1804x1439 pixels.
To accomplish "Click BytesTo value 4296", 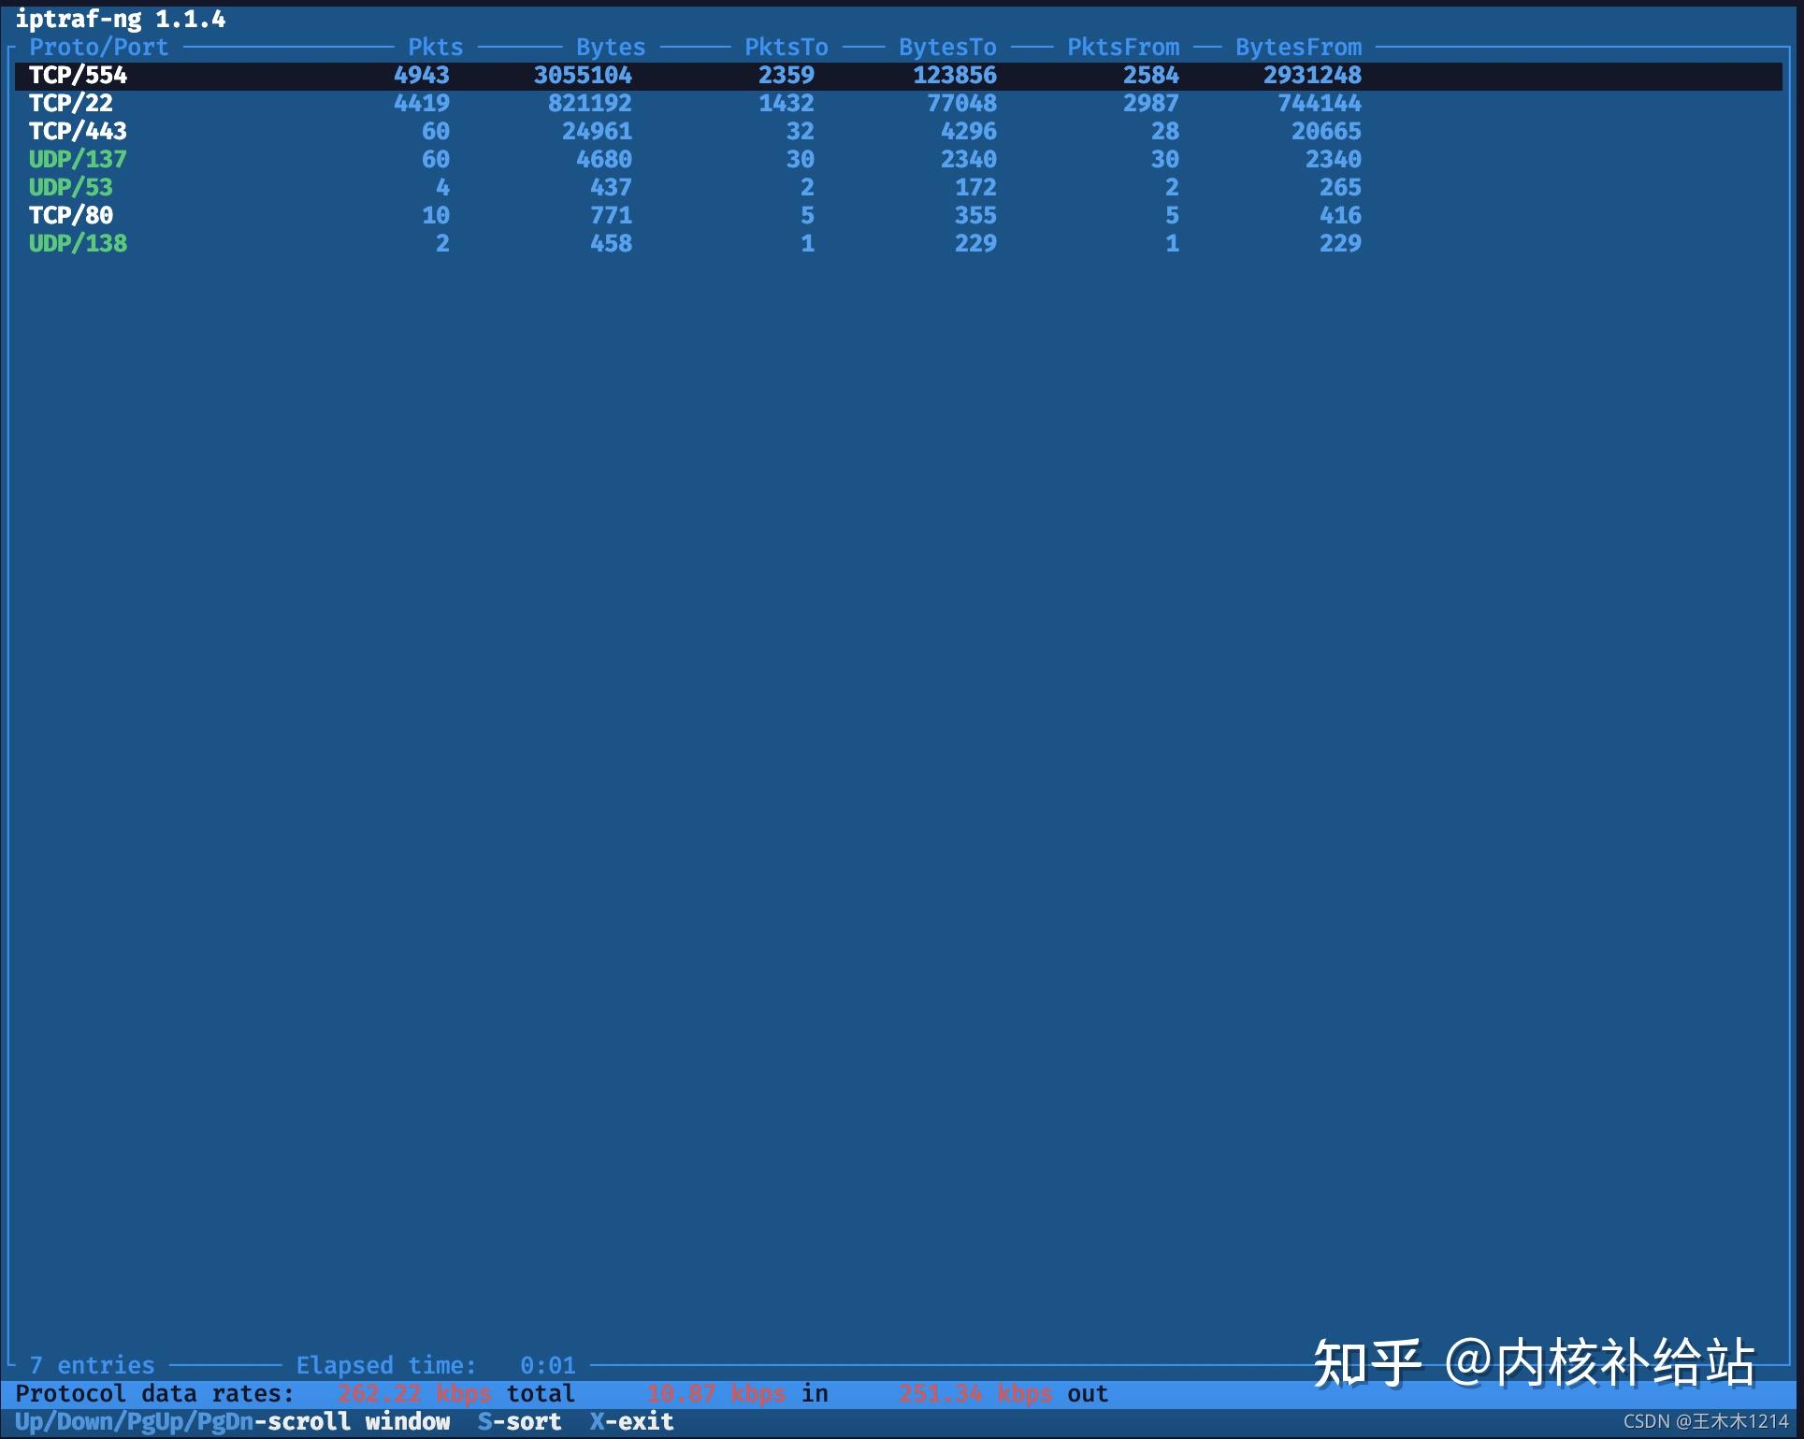I will pyautogui.click(x=969, y=132).
